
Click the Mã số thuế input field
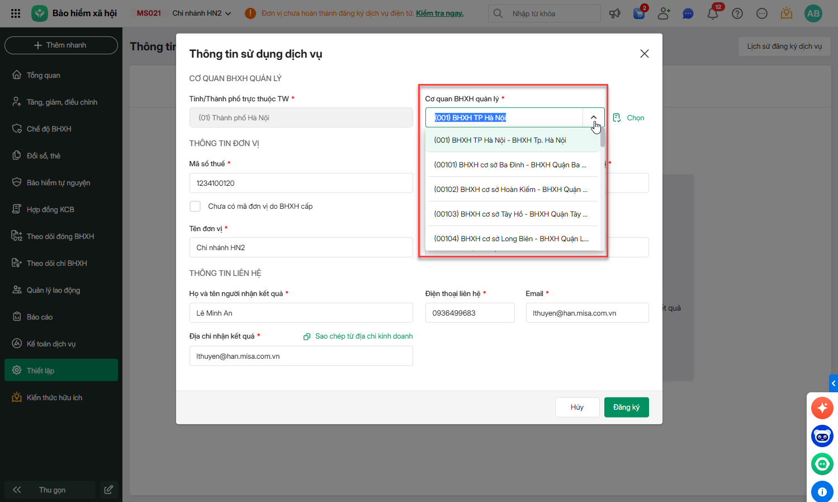[301, 183]
